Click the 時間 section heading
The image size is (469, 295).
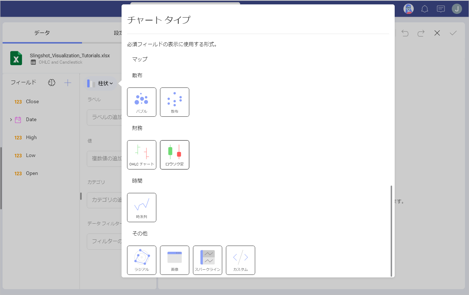coord(137,181)
